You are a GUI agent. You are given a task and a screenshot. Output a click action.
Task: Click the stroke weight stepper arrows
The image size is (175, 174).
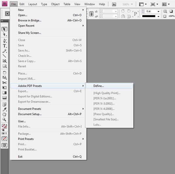pyautogui.click(x=140, y=11)
